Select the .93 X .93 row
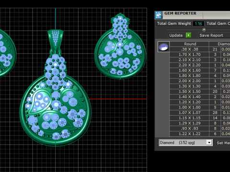Screen dimensions: 230x172 point(200,129)
